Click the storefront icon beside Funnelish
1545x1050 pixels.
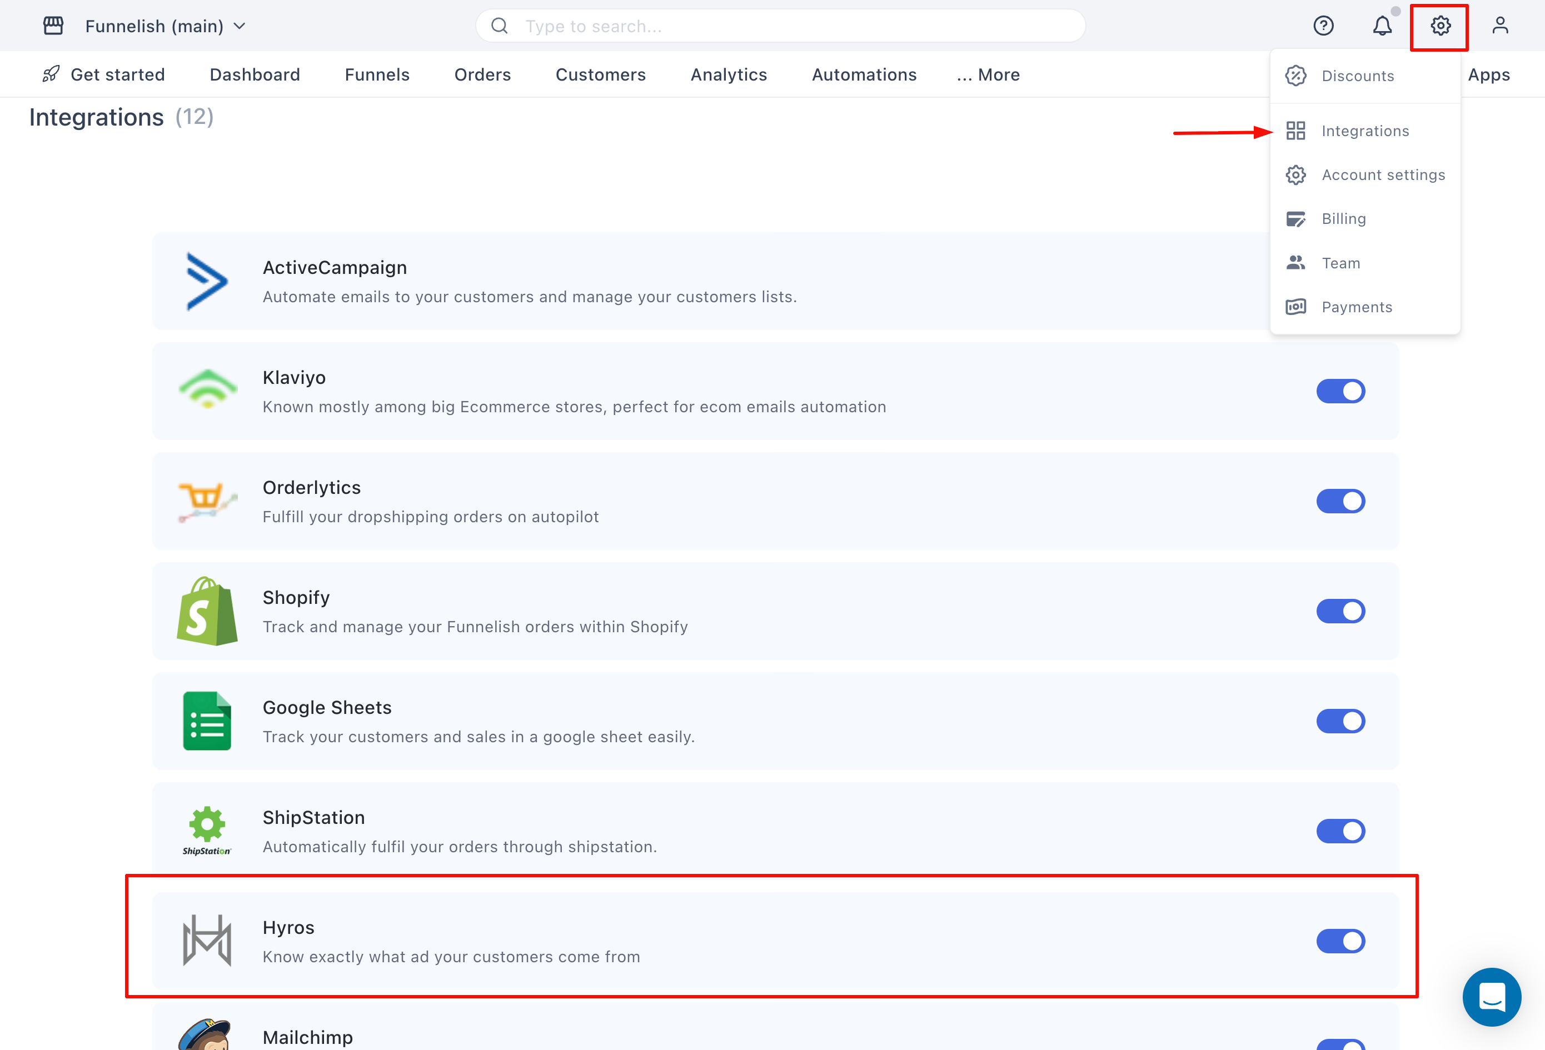pyautogui.click(x=53, y=26)
